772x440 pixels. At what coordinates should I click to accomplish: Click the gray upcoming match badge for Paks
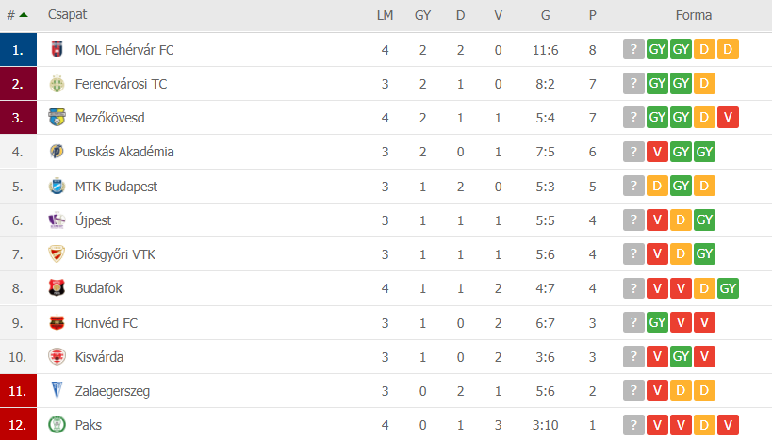633,425
